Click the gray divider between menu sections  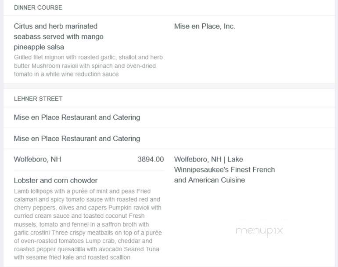tap(169, 86)
